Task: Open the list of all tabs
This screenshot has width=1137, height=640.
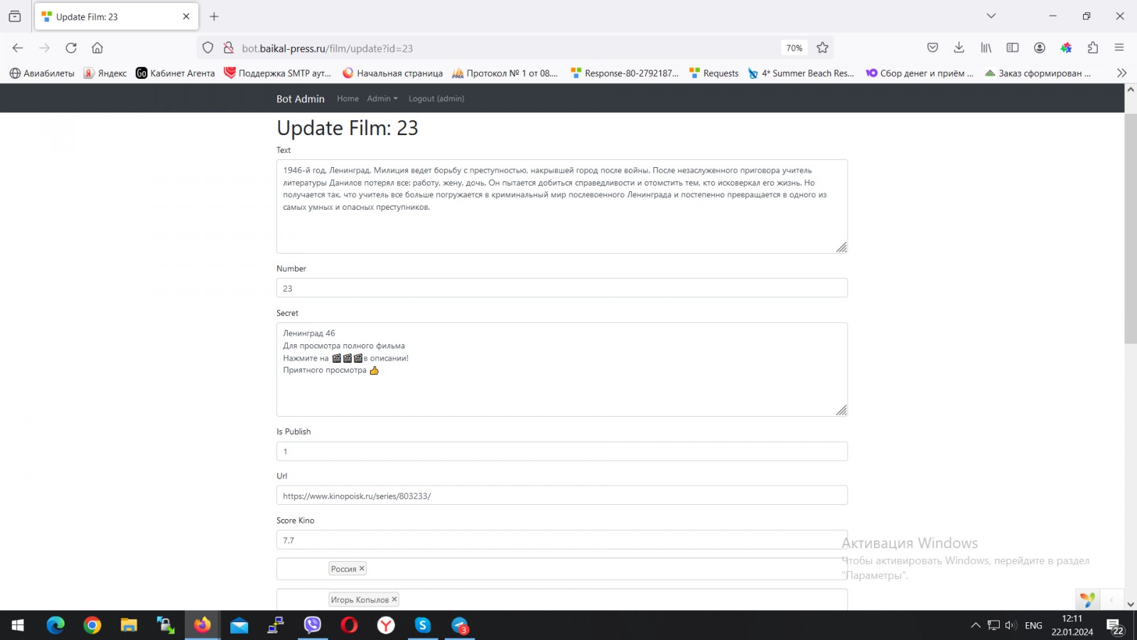Action: click(991, 16)
